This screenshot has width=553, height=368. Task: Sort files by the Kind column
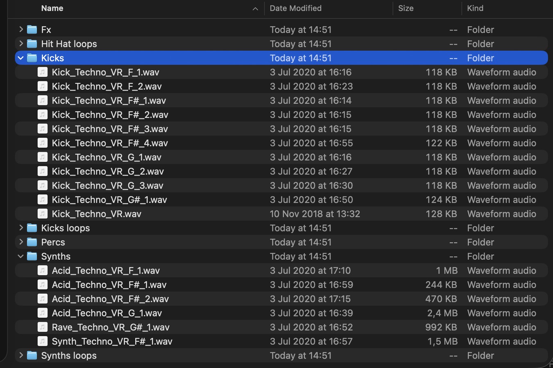coord(475,8)
